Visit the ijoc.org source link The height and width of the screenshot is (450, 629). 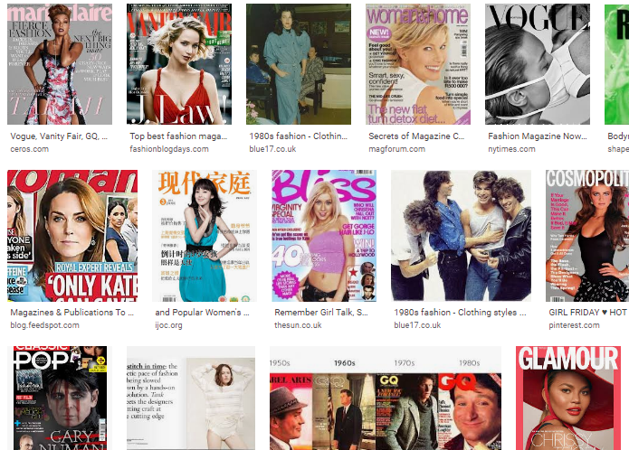(168, 325)
